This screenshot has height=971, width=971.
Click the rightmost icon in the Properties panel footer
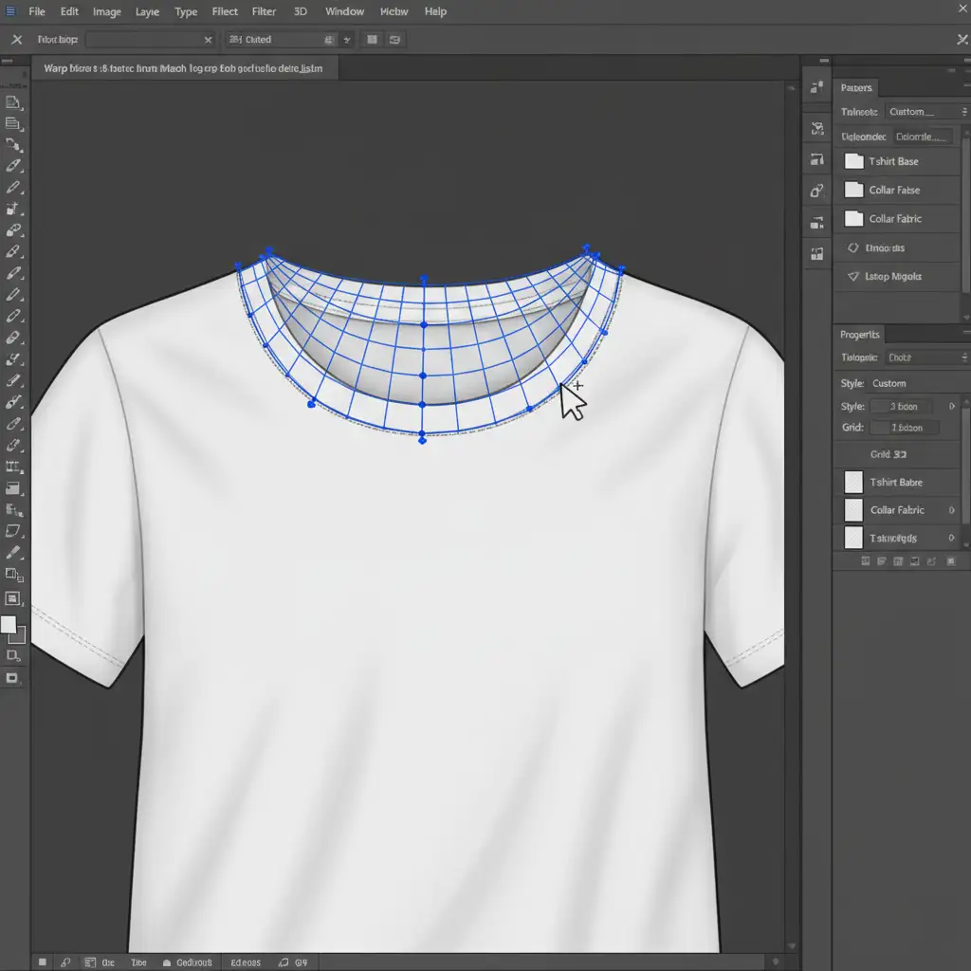[x=951, y=561]
